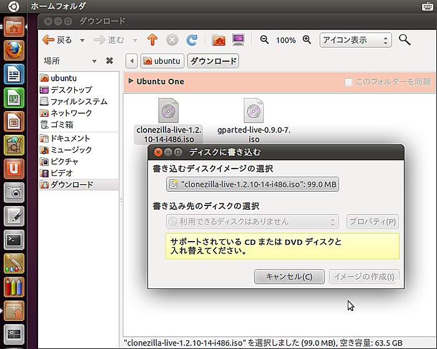The height and width of the screenshot is (349, 437).
Task: Click the Stop loading icon
Action: [x=172, y=40]
